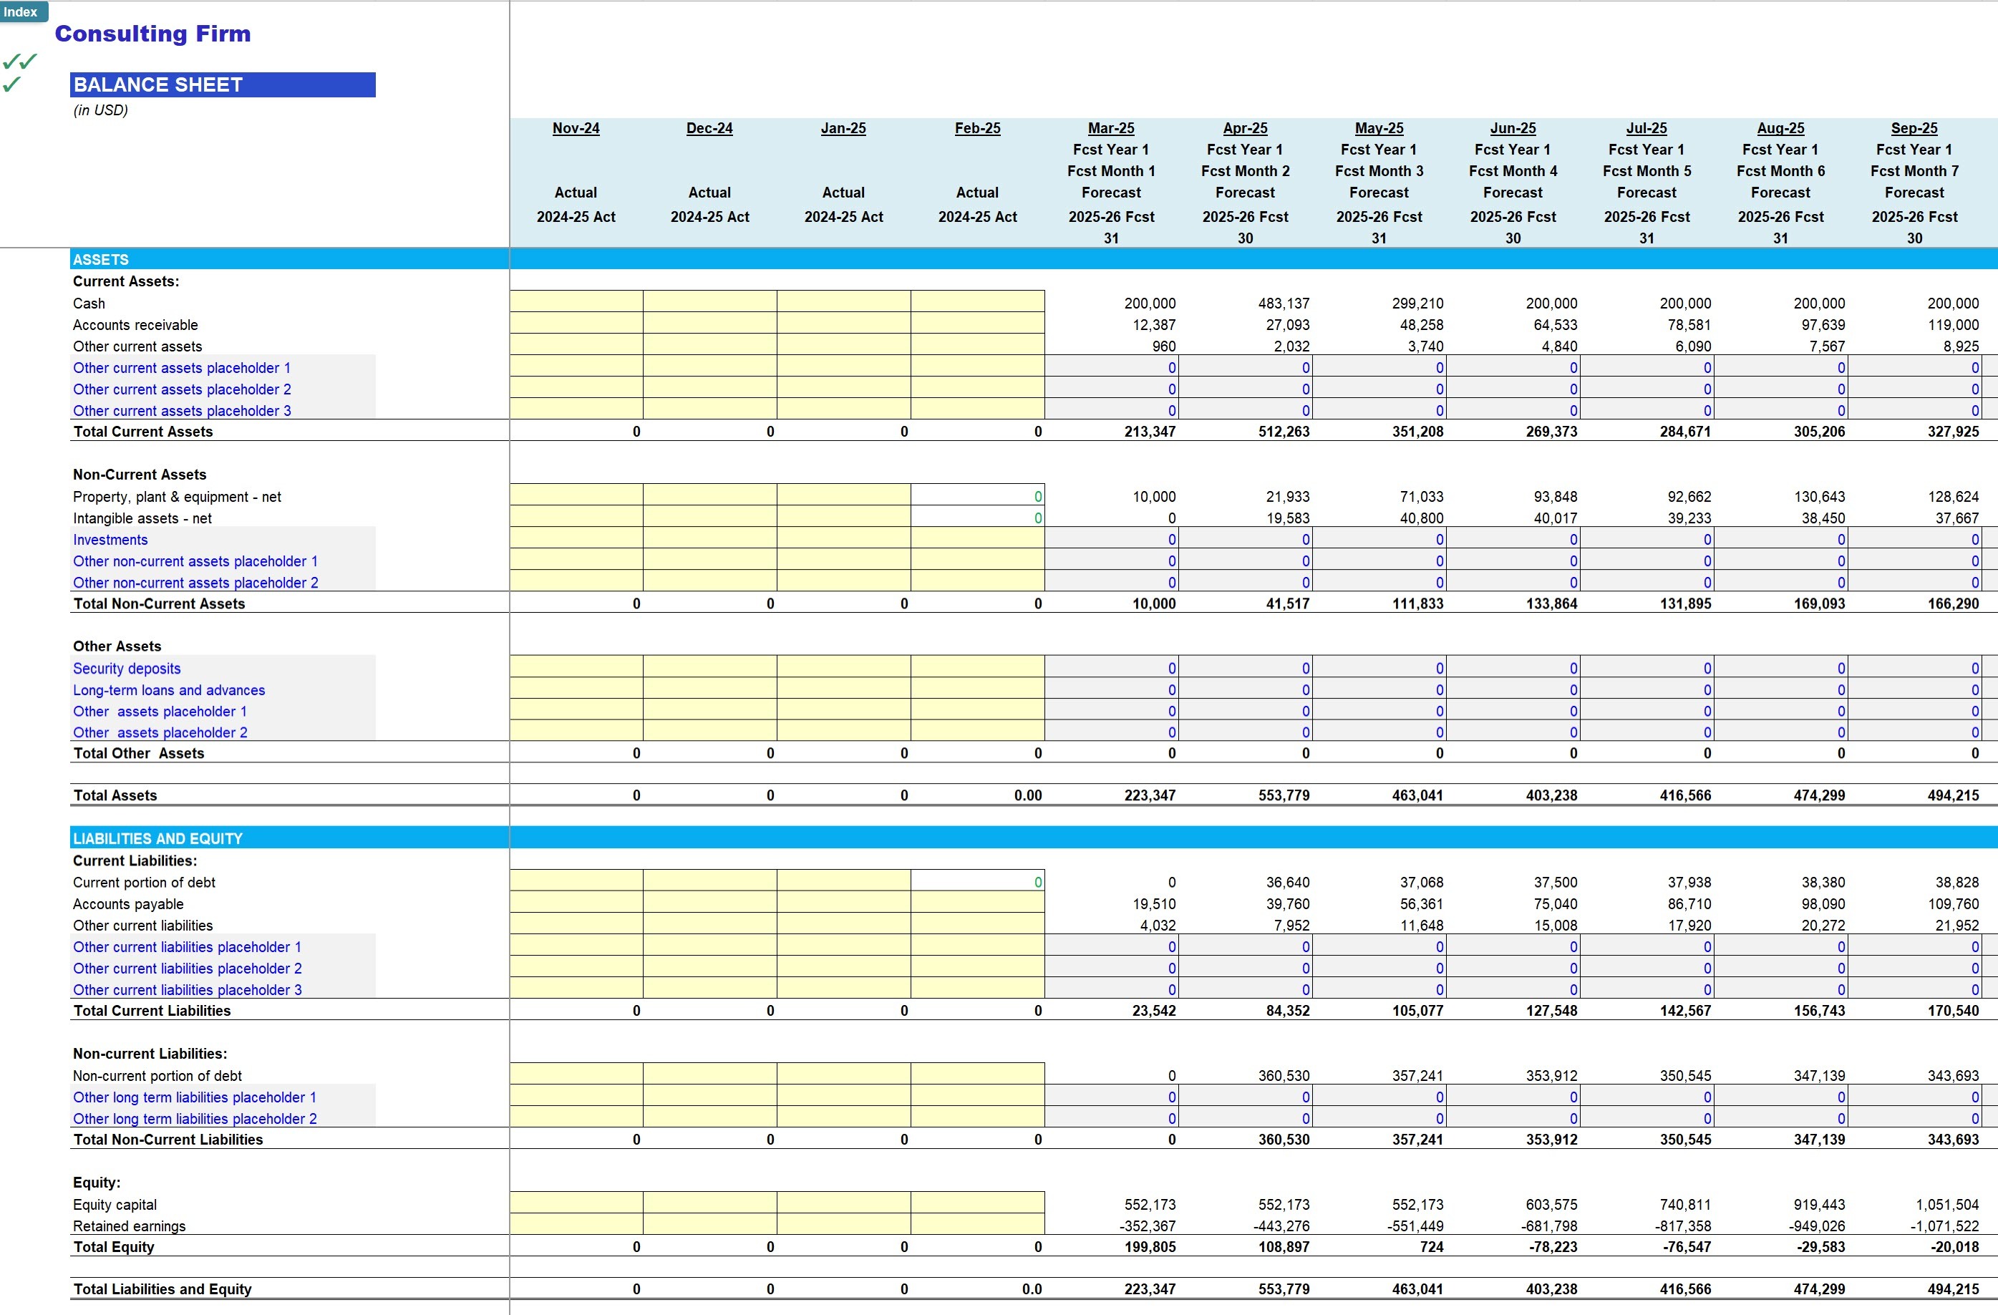Click Fcst Month 4 header under Jun-25
This screenshot has height=1315, width=1998.
click(1513, 171)
